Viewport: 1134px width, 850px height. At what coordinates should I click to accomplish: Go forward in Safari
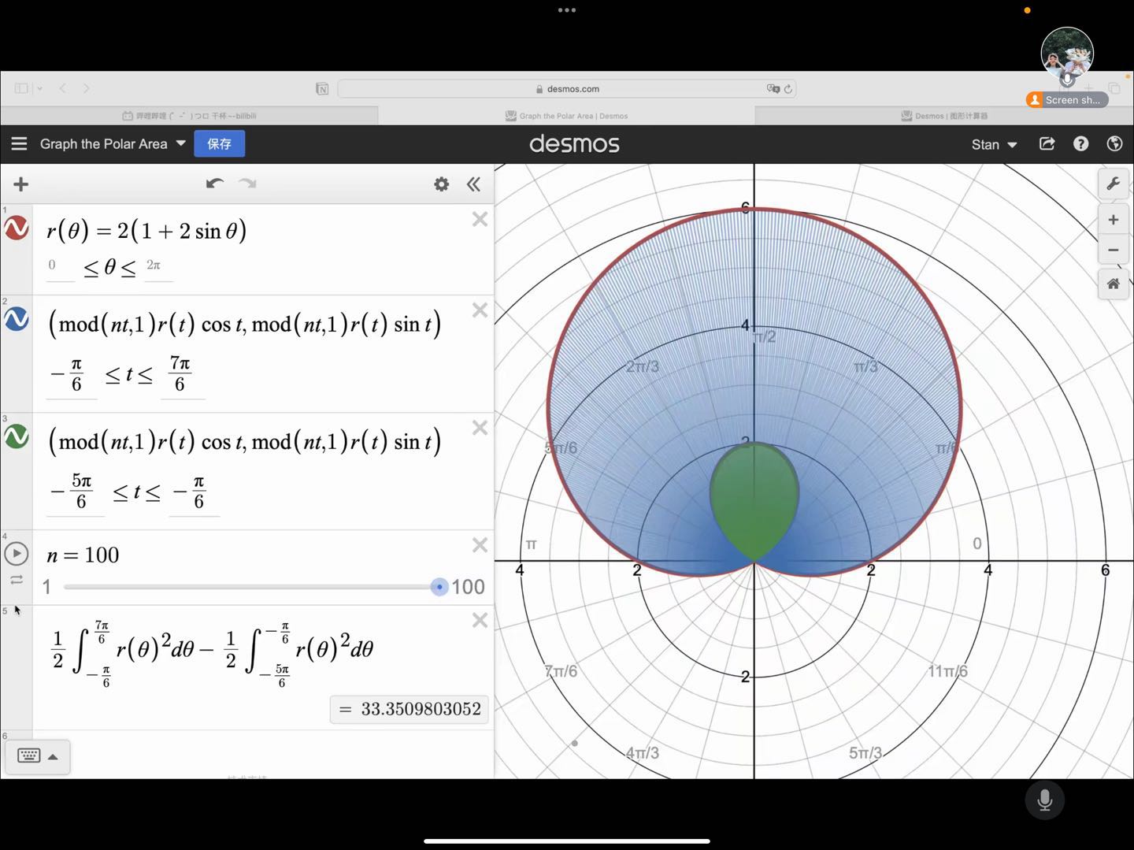pyautogui.click(x=87, y=88)
